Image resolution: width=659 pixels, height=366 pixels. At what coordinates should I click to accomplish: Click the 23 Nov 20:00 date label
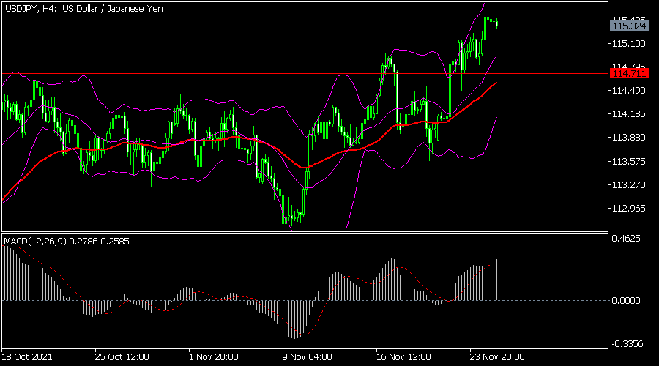tap(497, 357)
